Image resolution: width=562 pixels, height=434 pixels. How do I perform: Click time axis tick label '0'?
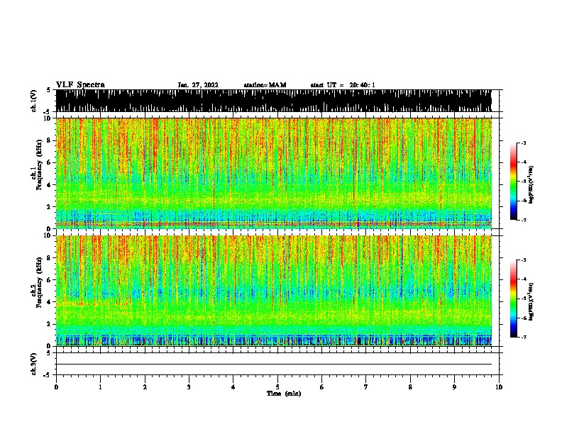pos(56,387)
